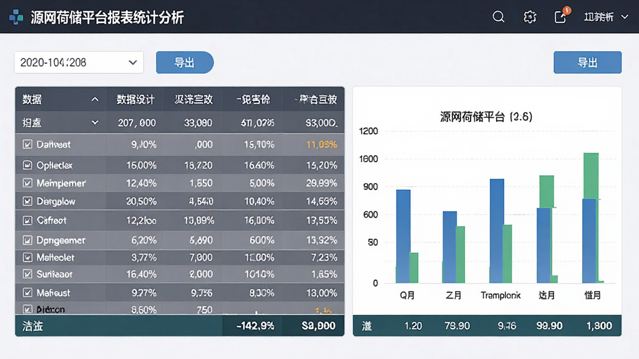Click the 99.90 chart footer value
This screenshot has height=359, width=639.
pyautogui.click(x=549, y=326)
